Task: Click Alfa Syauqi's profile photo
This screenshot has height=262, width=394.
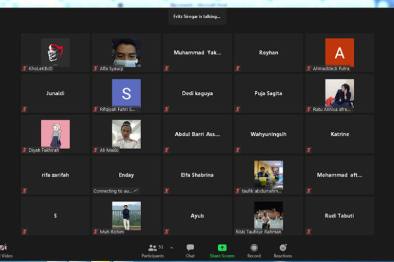Action: click(126, 53)
